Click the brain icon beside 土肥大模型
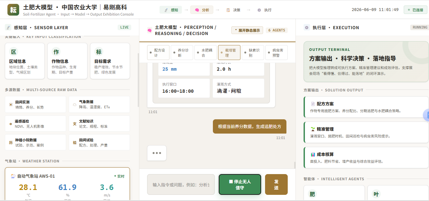This screenshot has width=429, height=201. (149, 30)
